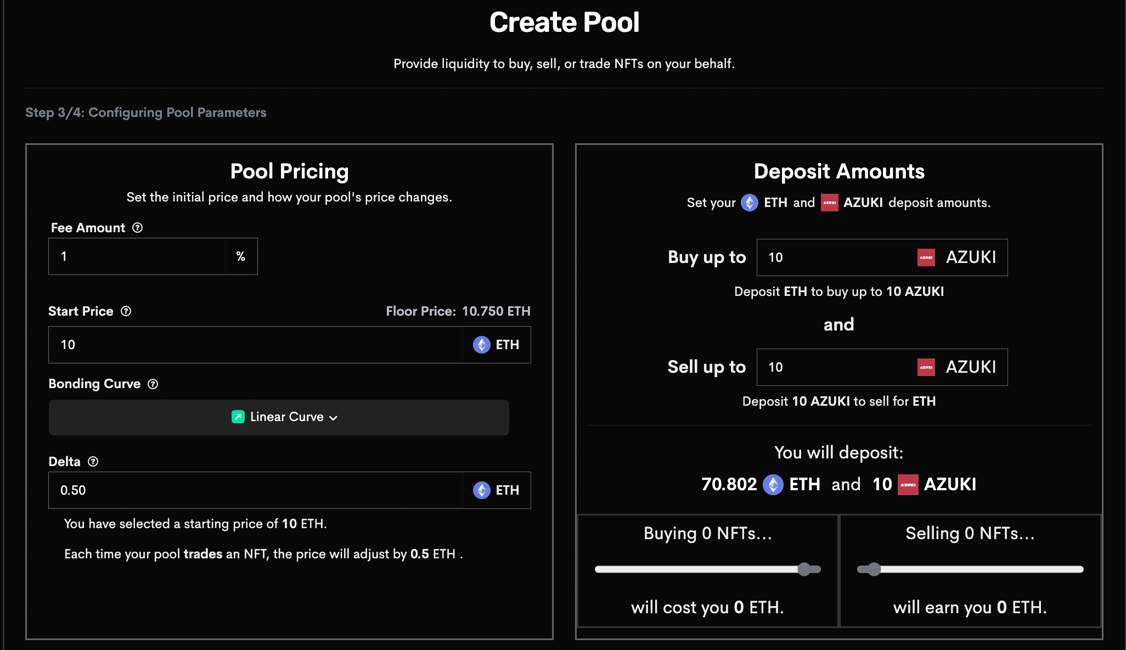This screenshot has width=1126, height=650.
Task: Click the Selling NFTs slider handle
Action: (x=874, y=569)
